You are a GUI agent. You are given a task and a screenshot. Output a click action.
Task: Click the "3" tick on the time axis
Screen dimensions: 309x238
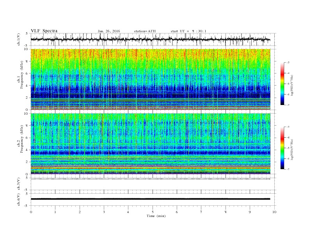pyautogui.click(x=104, y=212)
